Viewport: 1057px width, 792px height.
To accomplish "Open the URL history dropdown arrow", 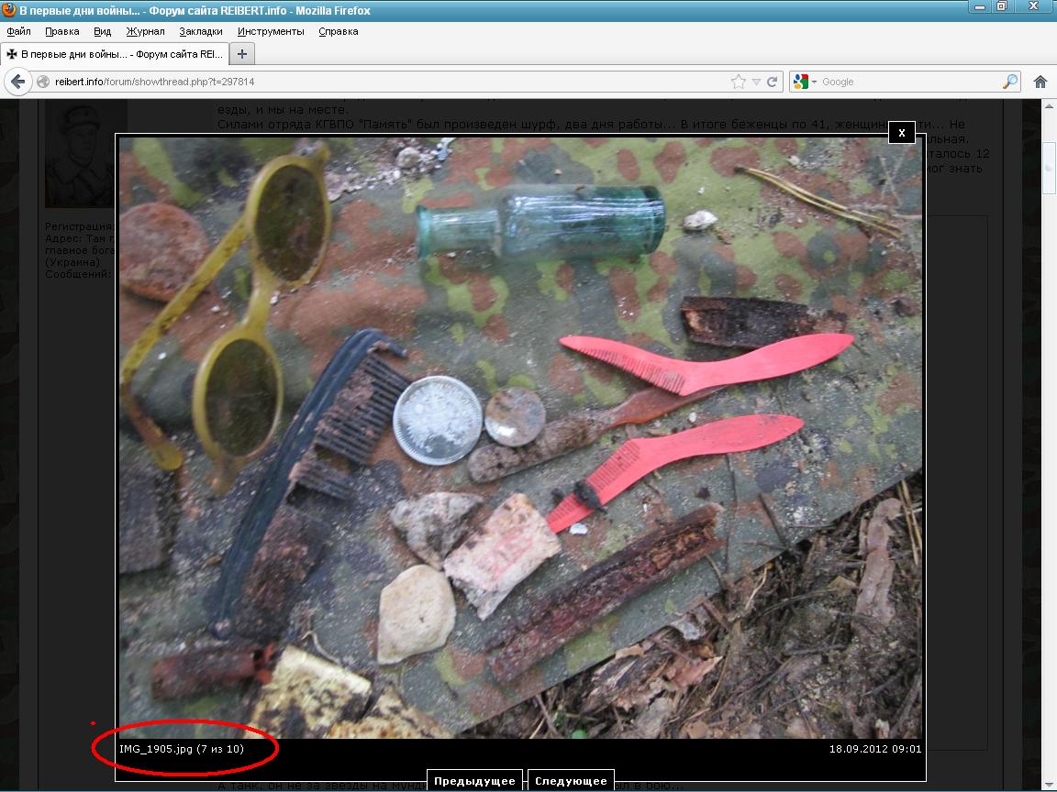I will click(x=756, y=82).
